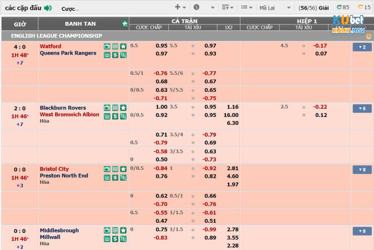Open the list view dropdown

(x=246, y=7)
